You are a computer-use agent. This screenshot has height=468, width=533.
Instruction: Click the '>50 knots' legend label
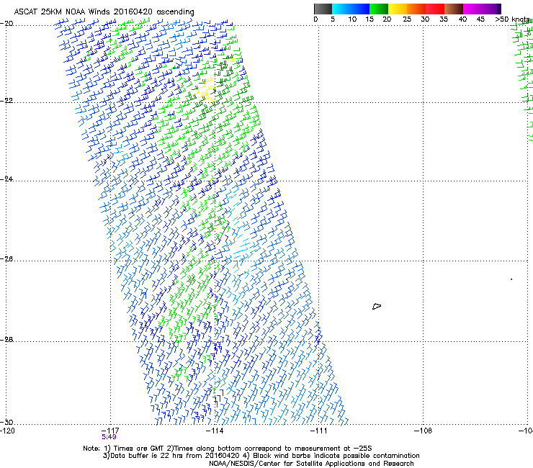[512, 19]
